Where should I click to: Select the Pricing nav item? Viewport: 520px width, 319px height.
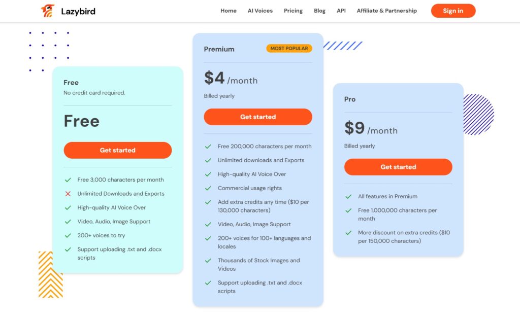pos(293,10)
